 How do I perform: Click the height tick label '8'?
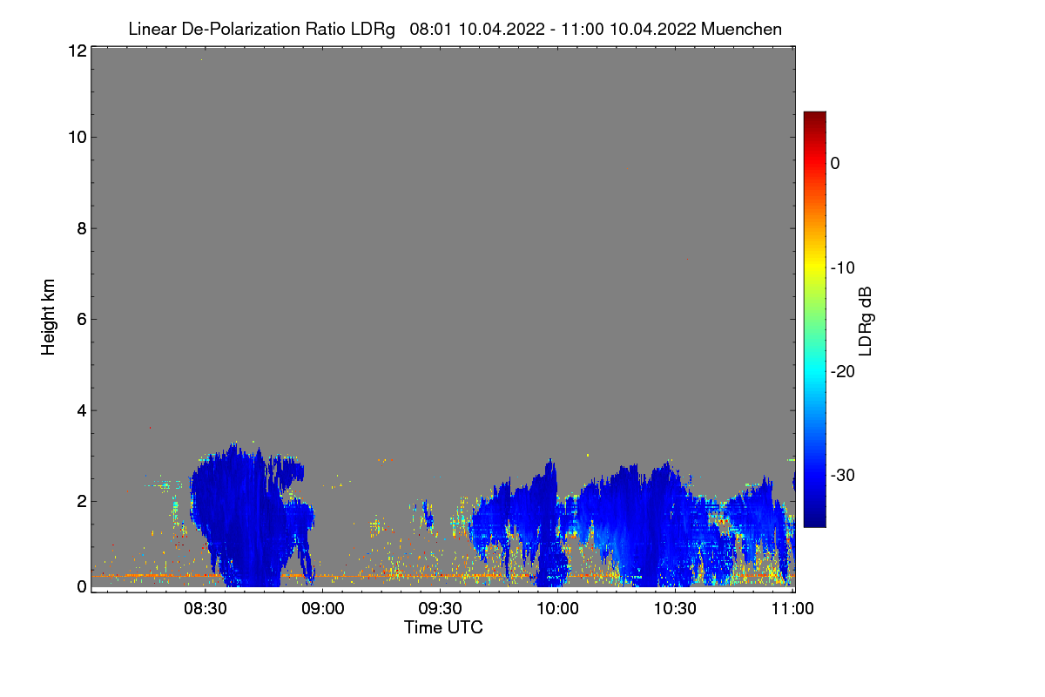tap(80, 228)
